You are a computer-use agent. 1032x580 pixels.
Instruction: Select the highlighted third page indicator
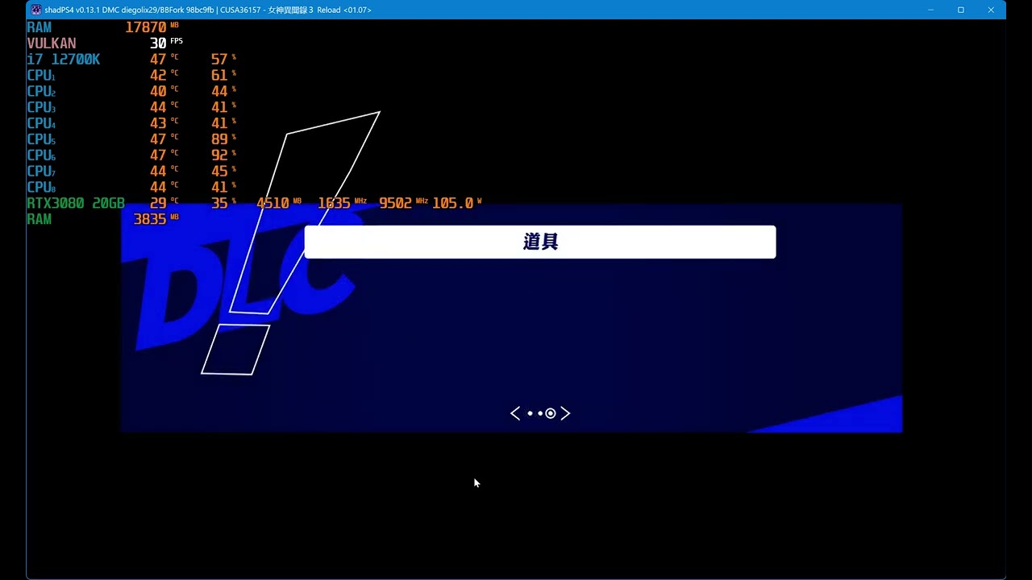tap(551, 413)
